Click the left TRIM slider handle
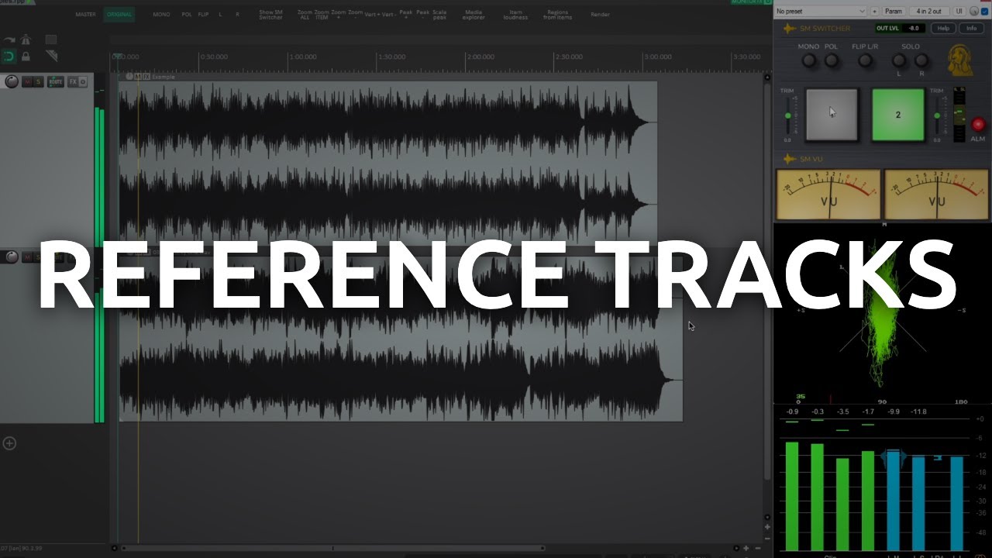The width and height of the screenshot is (992, 558). (x=787, y=116)
